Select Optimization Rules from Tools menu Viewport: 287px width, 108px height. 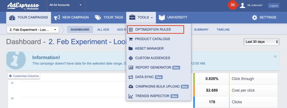click(155, 30)
